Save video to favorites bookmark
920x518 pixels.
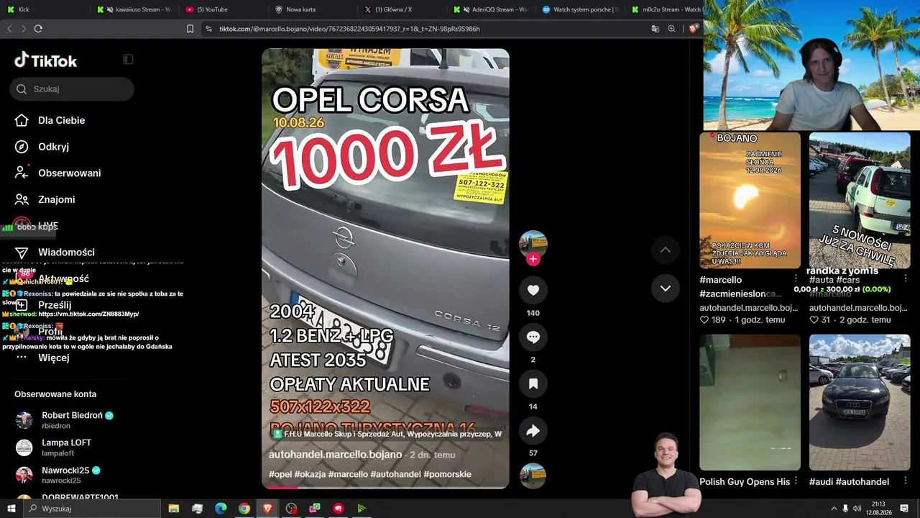tap(533, 383)
